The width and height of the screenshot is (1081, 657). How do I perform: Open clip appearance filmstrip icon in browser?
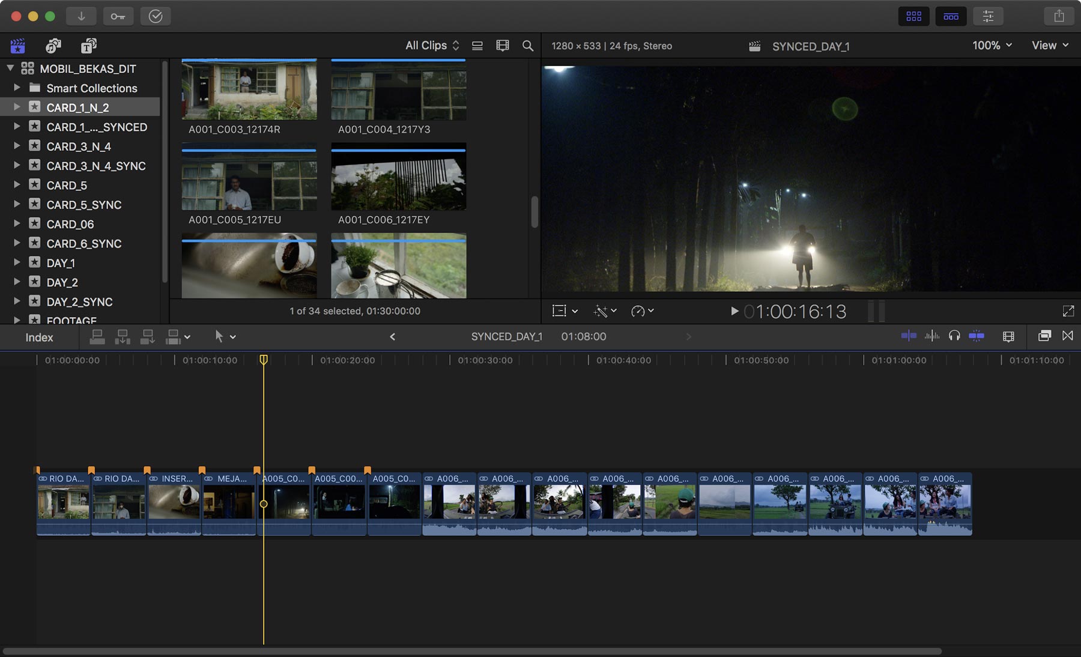503,46
